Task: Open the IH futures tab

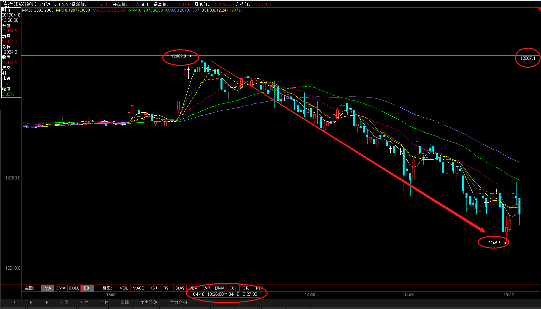Action: pyautogui.click(x=46, y=303)
